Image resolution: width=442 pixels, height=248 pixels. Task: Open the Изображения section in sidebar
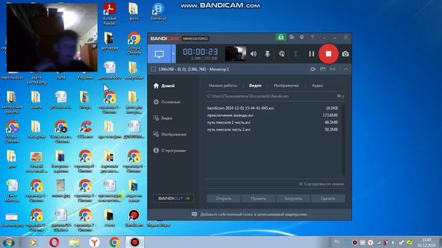(x=173, y=134)
